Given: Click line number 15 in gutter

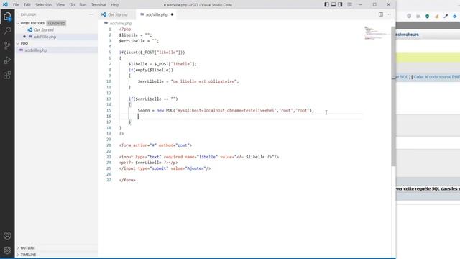Looking at the screenshot, I should point(109,110).
